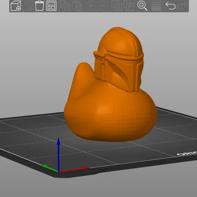The image size is (197, 197).
Task: Click the Add object cube icon
Action: pyautogui.click(x=16, y=6)
